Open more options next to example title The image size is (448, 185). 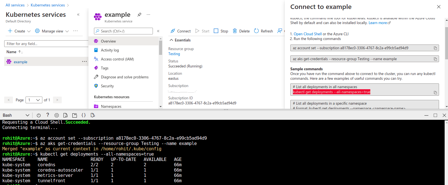point(148,15)
